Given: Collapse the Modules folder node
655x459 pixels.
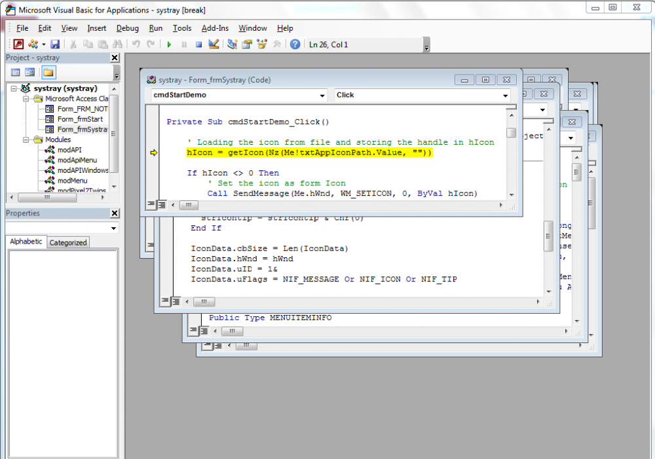Looking at the screenshot, I should coord(26,140).
